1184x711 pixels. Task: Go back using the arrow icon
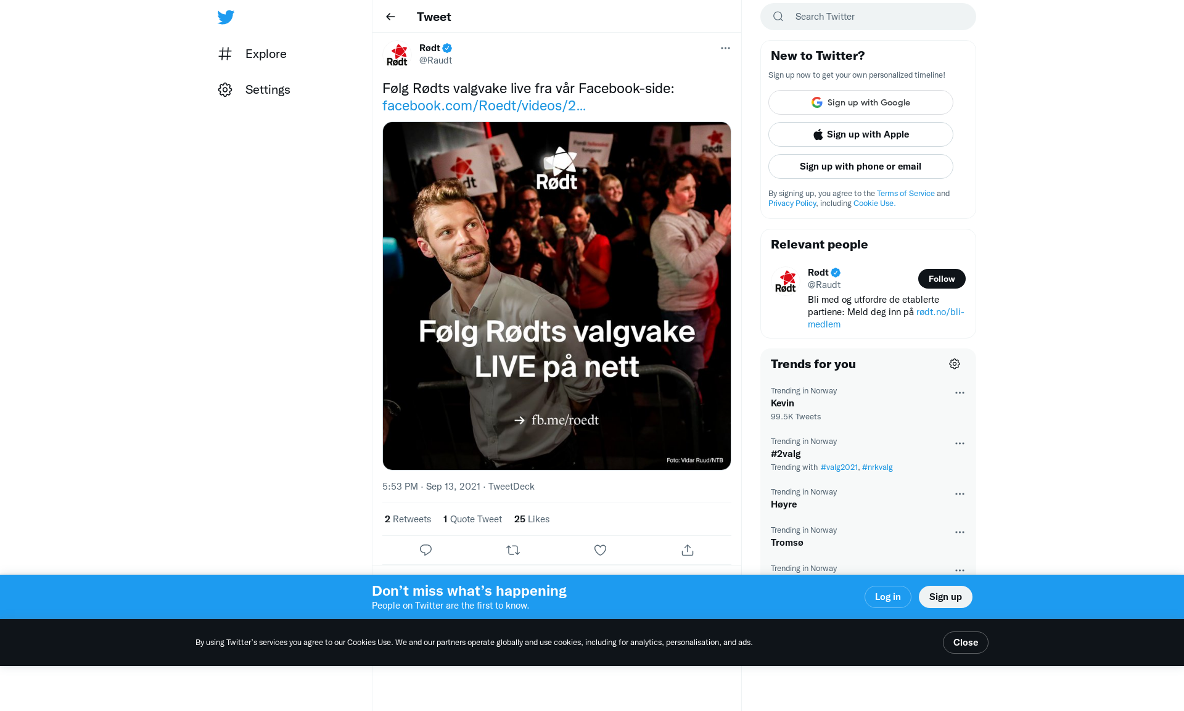coord(390,17)
